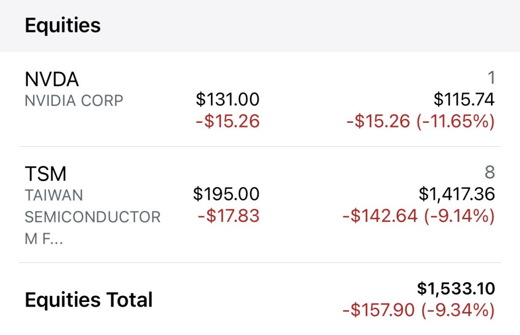Tap the Equities section header

[x=62, y=25]
